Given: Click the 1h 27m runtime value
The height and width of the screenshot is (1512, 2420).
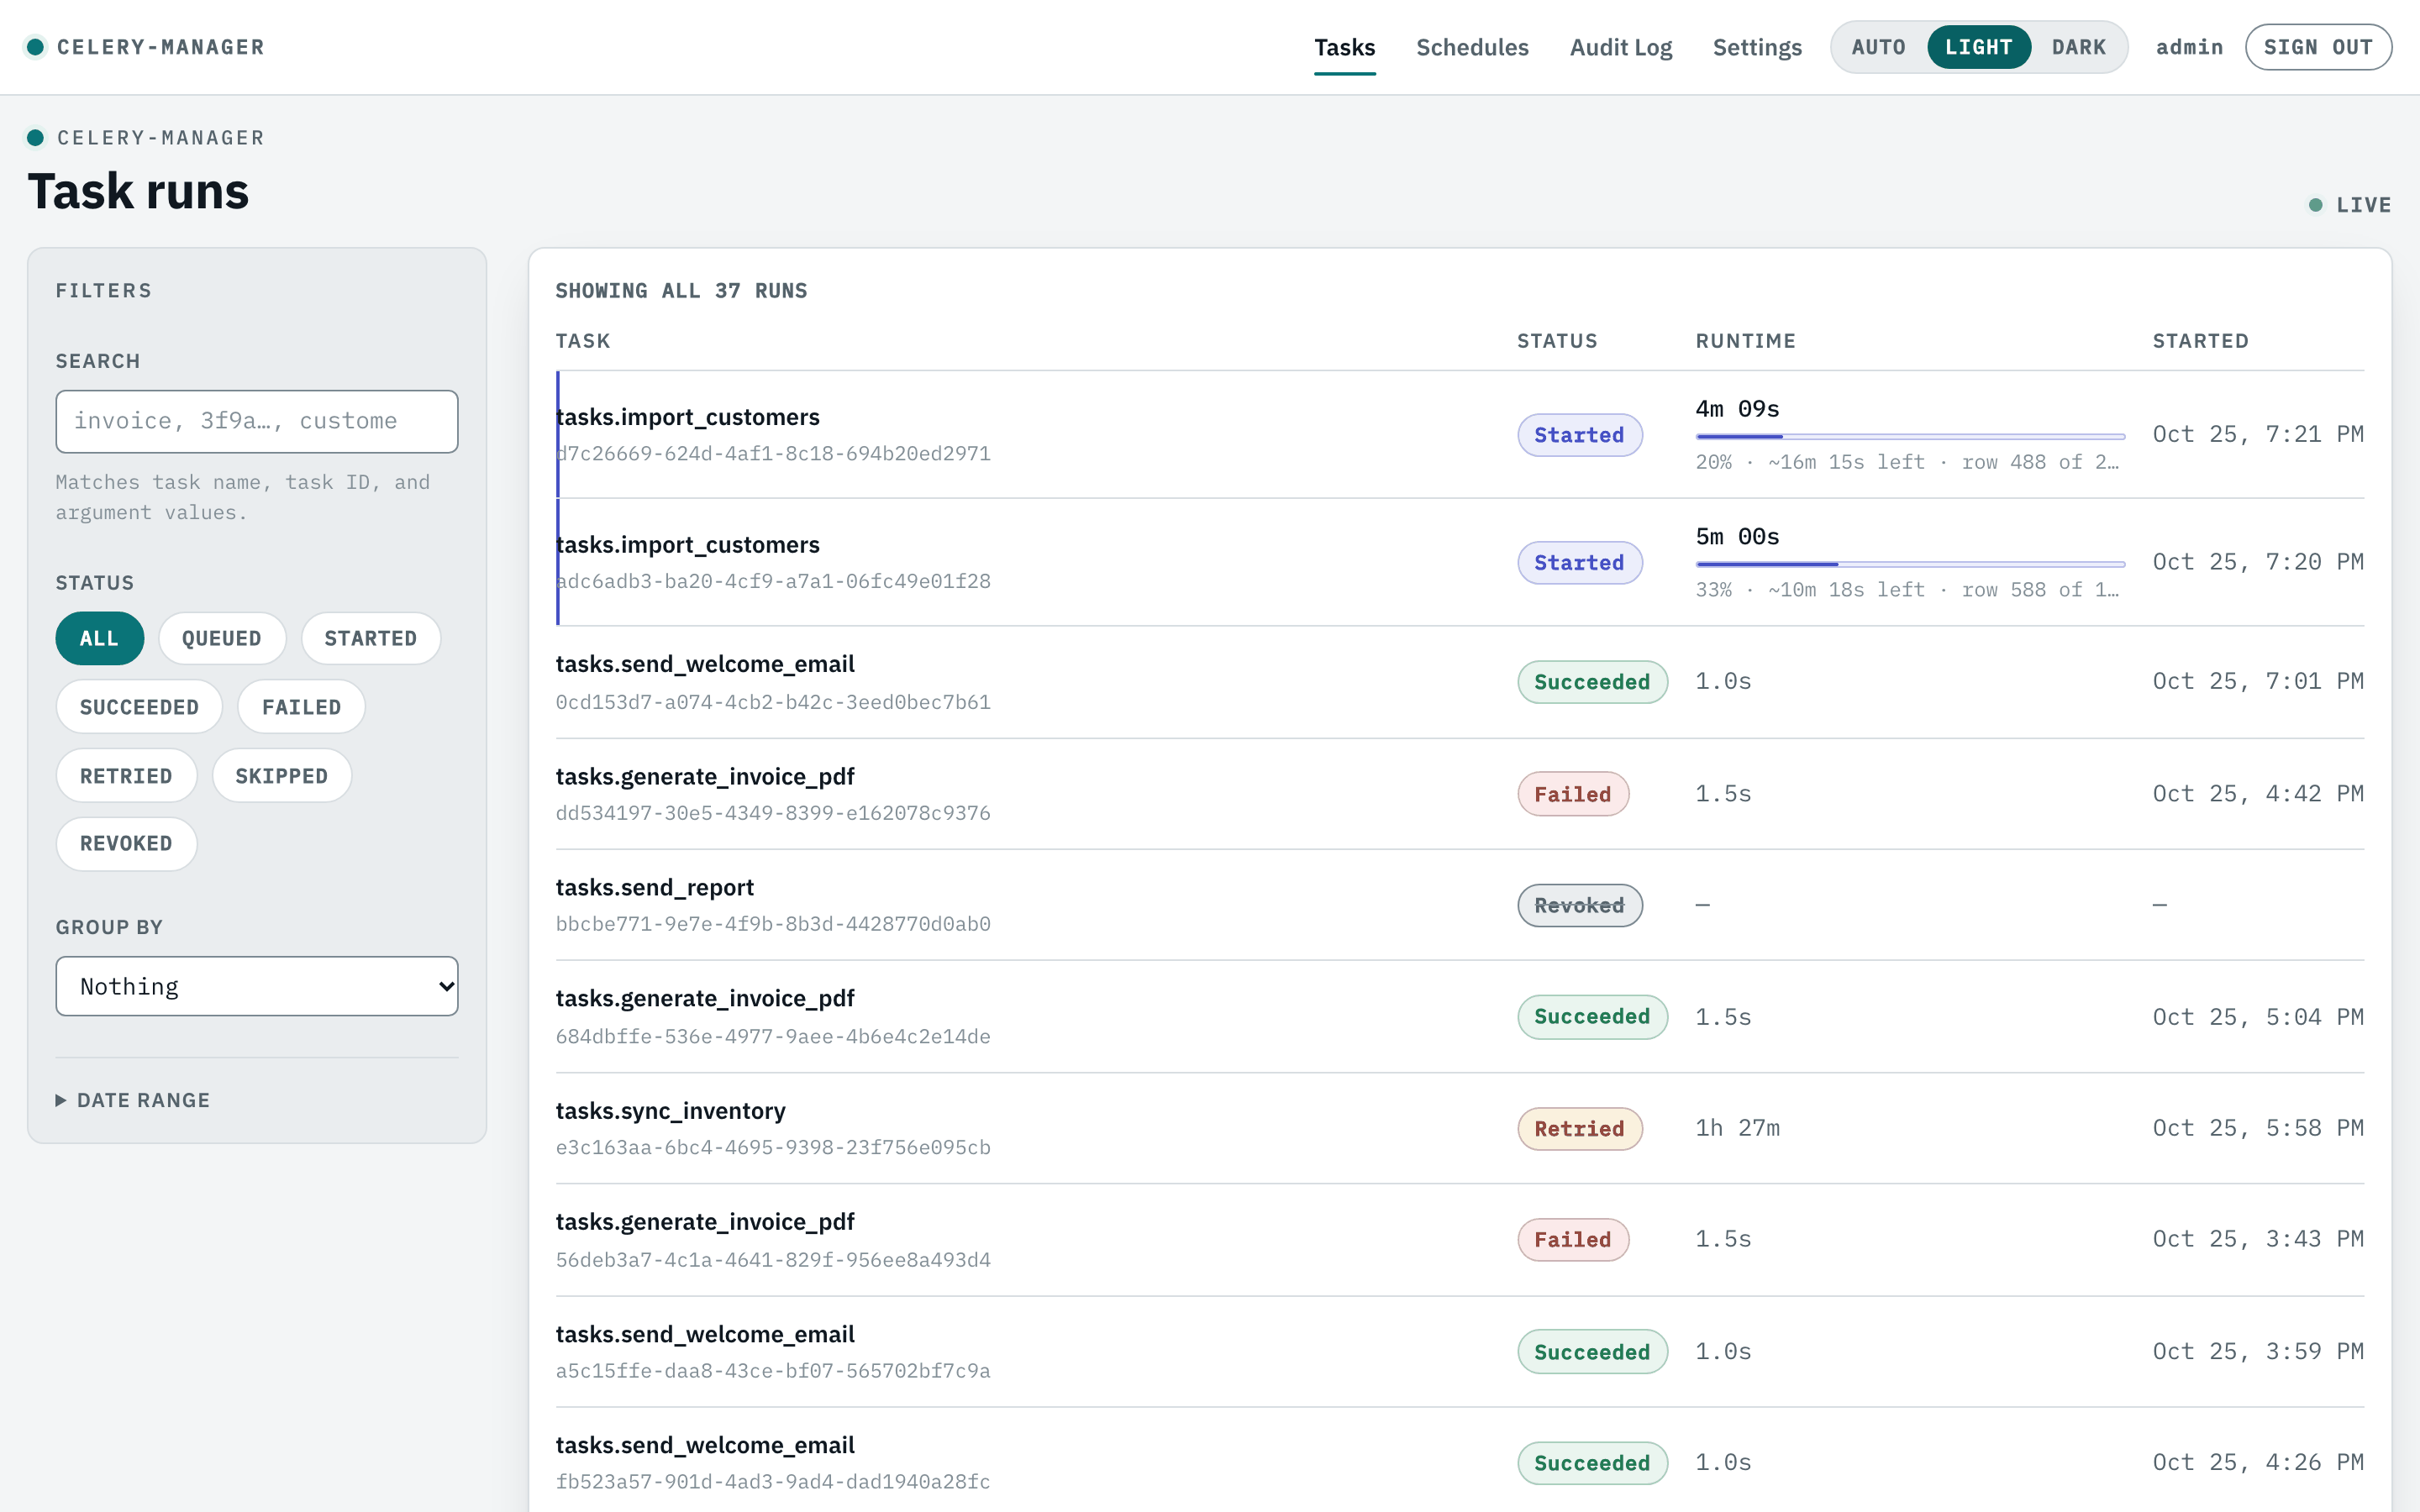Looking at the screenshot, I should tap(1737, 1128).
